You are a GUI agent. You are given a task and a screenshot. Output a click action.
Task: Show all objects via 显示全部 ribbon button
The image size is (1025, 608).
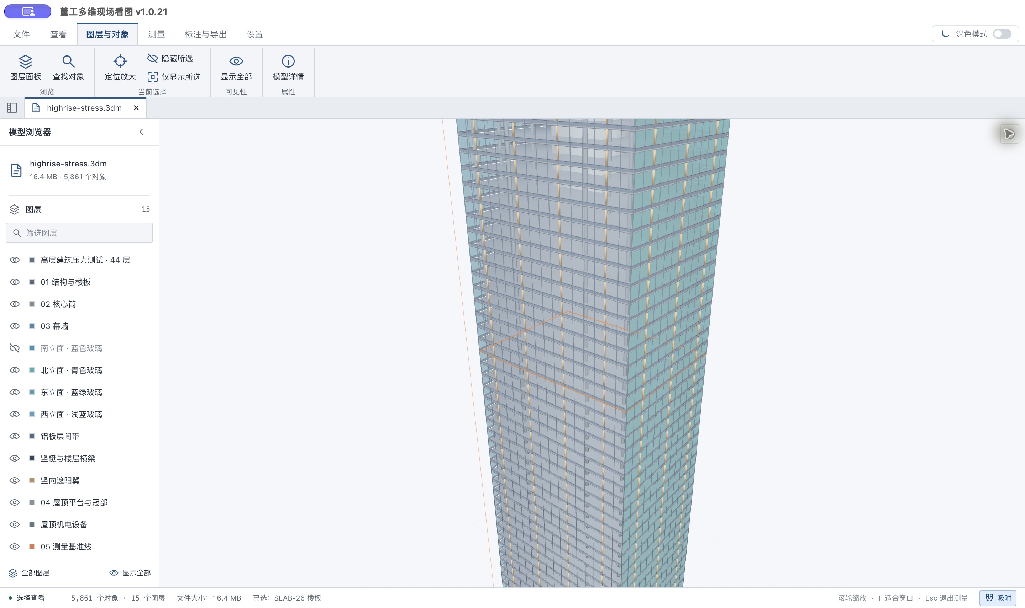pyautogui.click(x=236, y=68)
